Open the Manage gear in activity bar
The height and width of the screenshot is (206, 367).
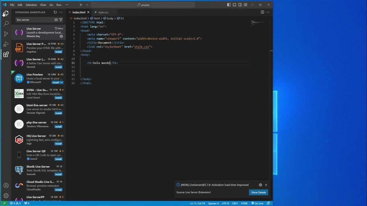point(6,196)
